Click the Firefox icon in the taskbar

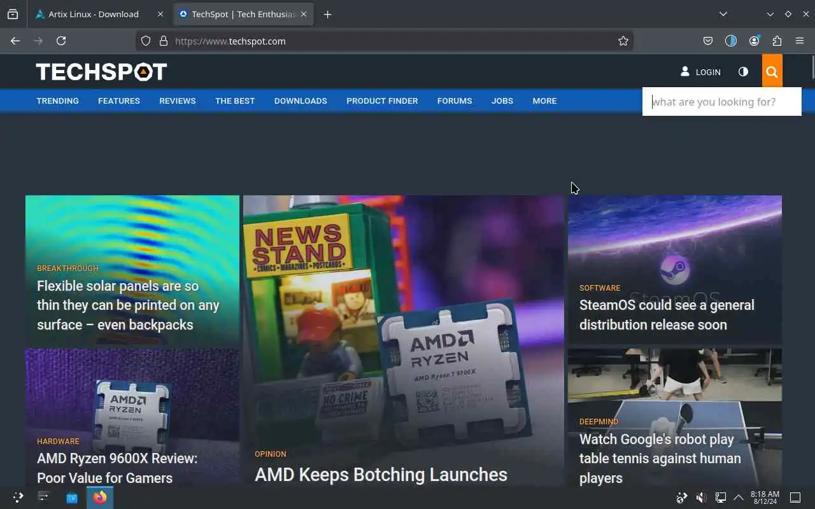(100, 498)
